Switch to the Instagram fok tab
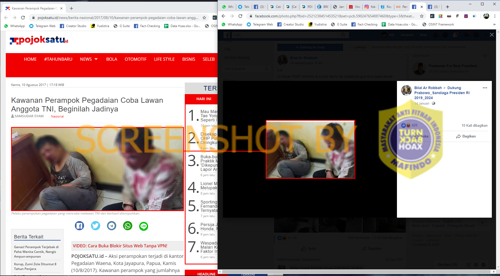 (x=370, y=7)
